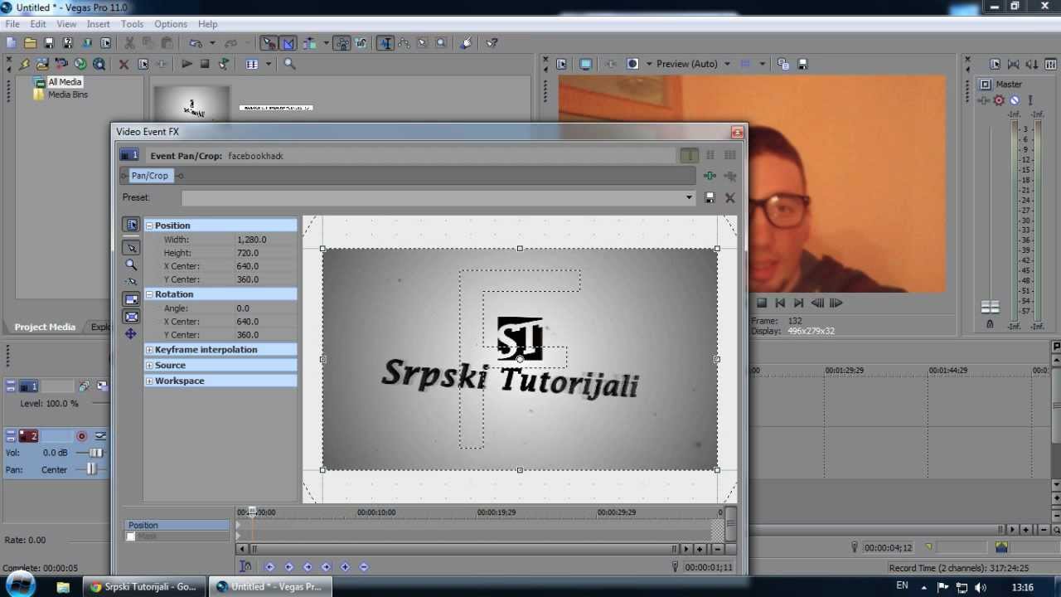Viewport: 1061px width, 597px height.
Task: Toggle Lock Aspect Ratio icon in Pan/Crop
Action: [x=131, y=299]
